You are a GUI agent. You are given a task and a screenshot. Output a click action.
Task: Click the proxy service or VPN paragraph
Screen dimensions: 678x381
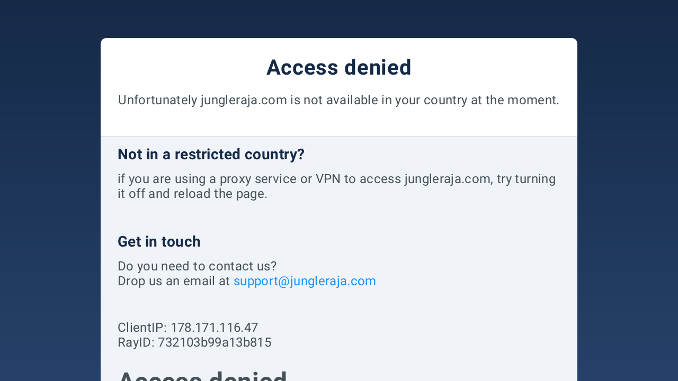(337, 186)
